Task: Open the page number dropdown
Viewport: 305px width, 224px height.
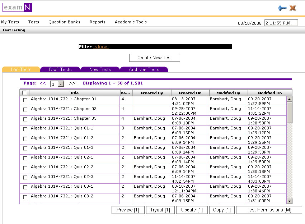Action: [60, 83]
